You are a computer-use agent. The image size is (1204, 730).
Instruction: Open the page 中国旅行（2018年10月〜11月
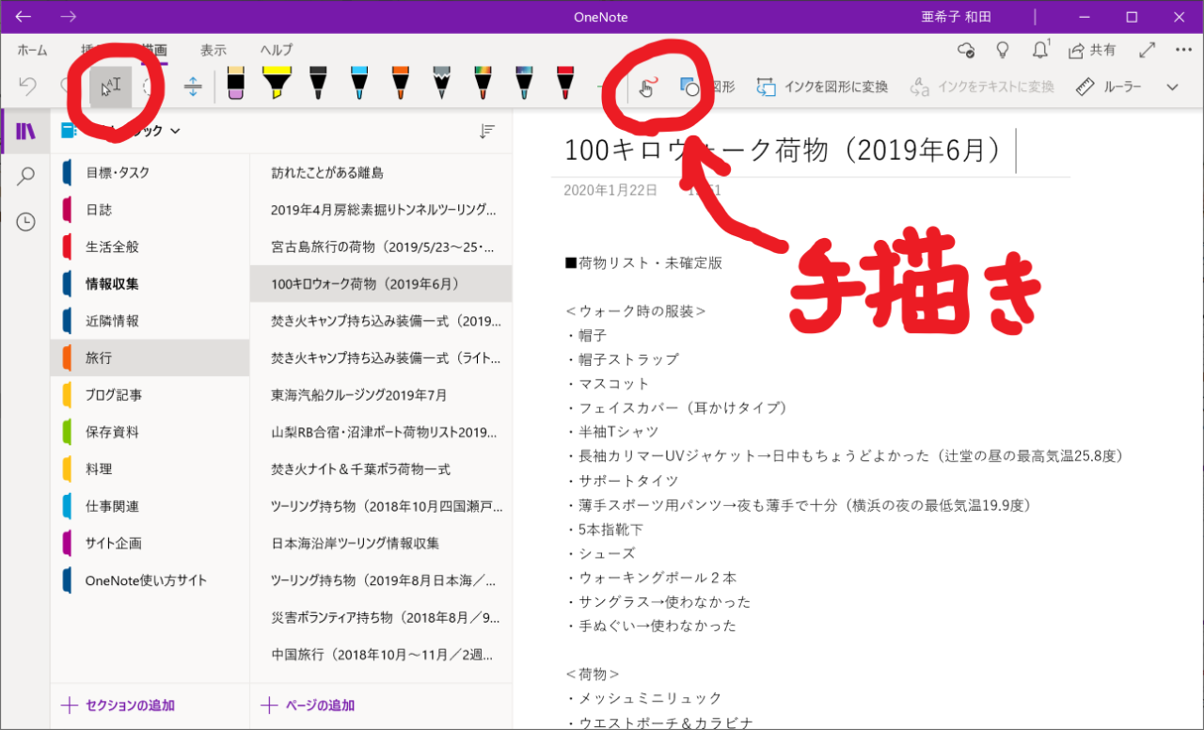coord(381,655)
